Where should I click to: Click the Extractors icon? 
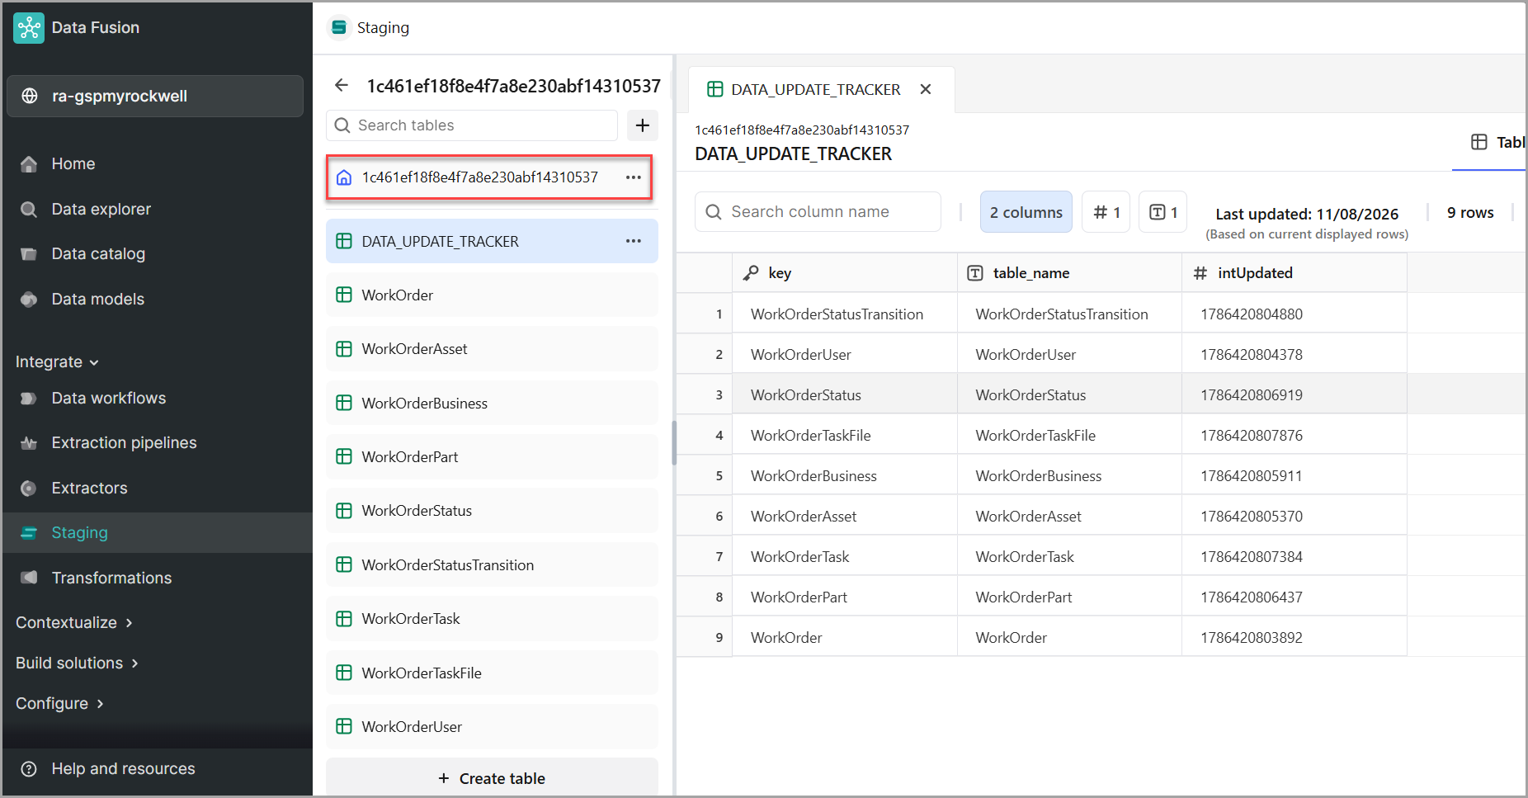tap(29, 489)
